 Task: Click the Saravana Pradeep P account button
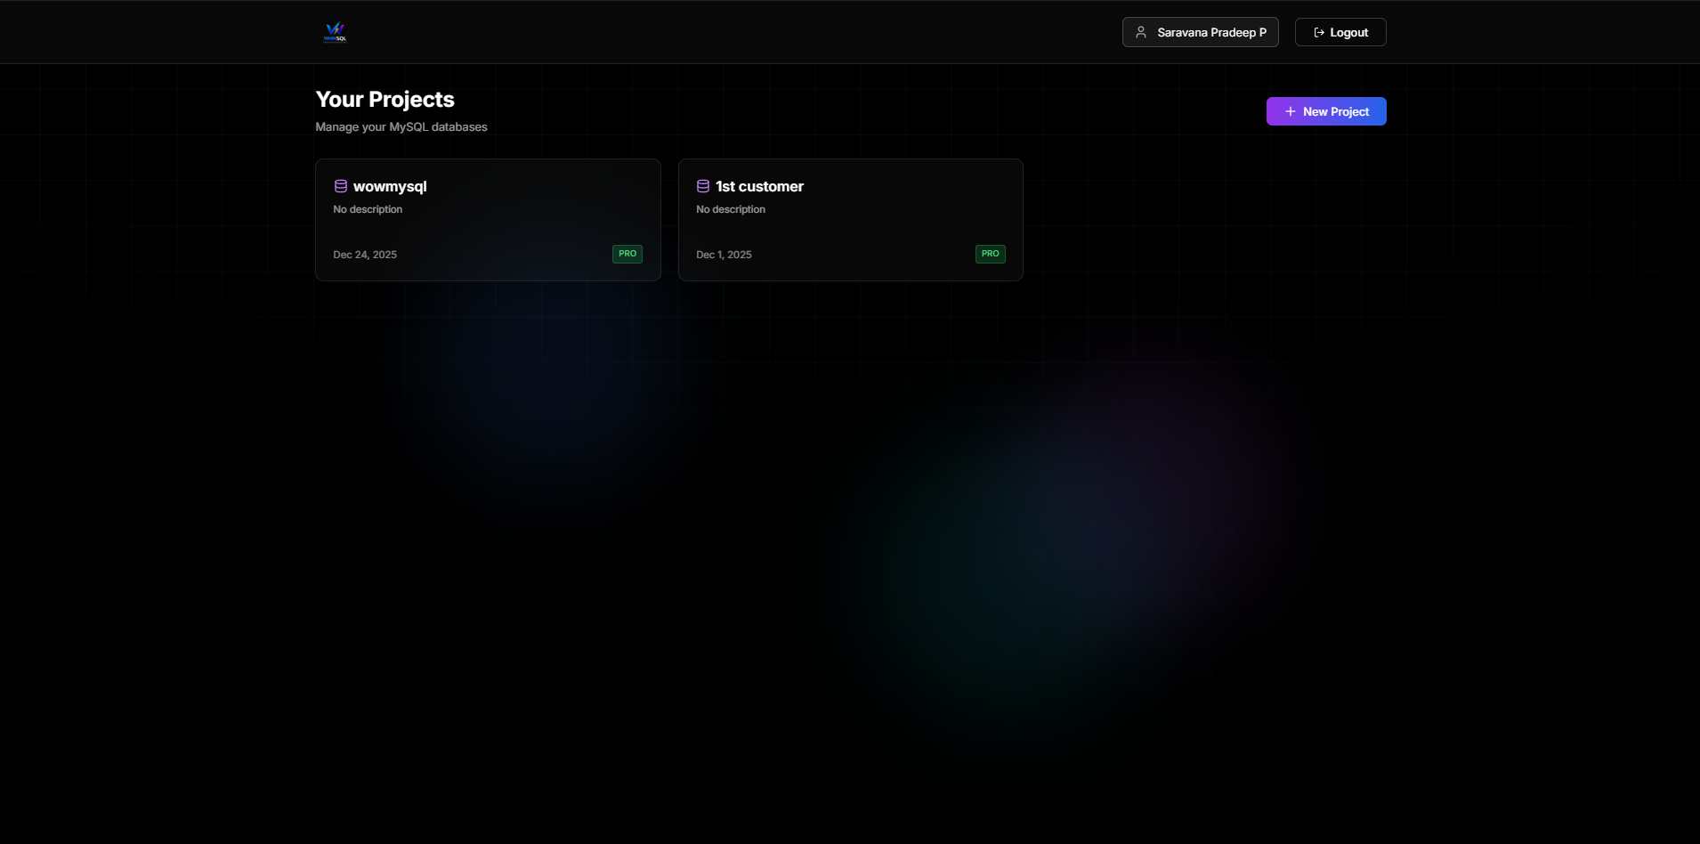click(1200, 31)
